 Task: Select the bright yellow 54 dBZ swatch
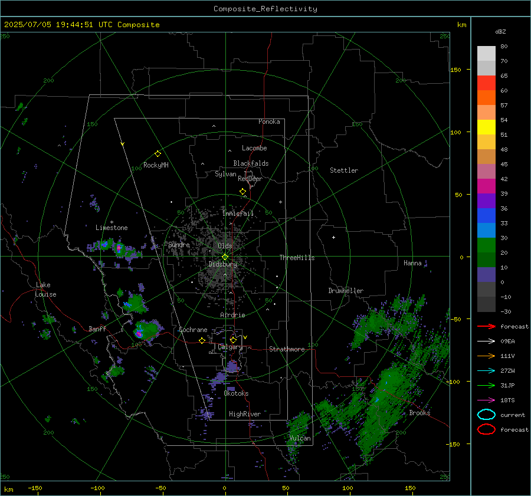[x=486, y=127]
